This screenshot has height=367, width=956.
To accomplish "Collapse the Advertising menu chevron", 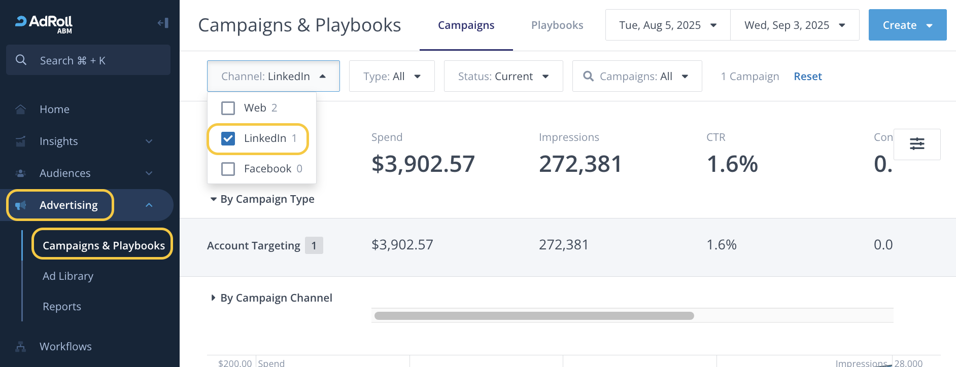I will pos(149,205).
